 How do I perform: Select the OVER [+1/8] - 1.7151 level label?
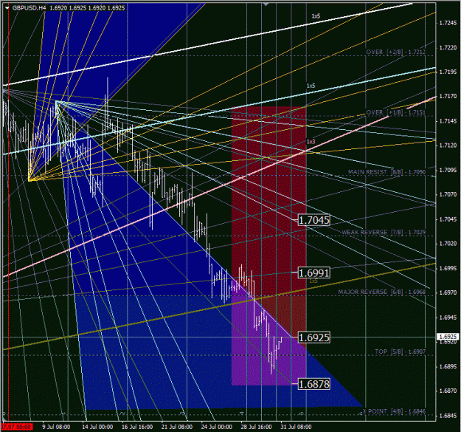coord(396,112)
